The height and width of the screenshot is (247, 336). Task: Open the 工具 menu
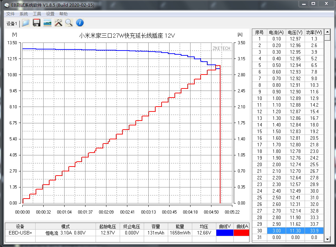click(37, 14)
